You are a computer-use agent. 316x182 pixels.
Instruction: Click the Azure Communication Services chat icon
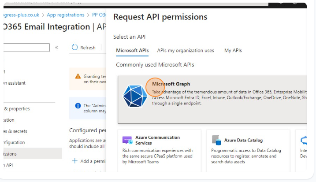click(127, 140)
